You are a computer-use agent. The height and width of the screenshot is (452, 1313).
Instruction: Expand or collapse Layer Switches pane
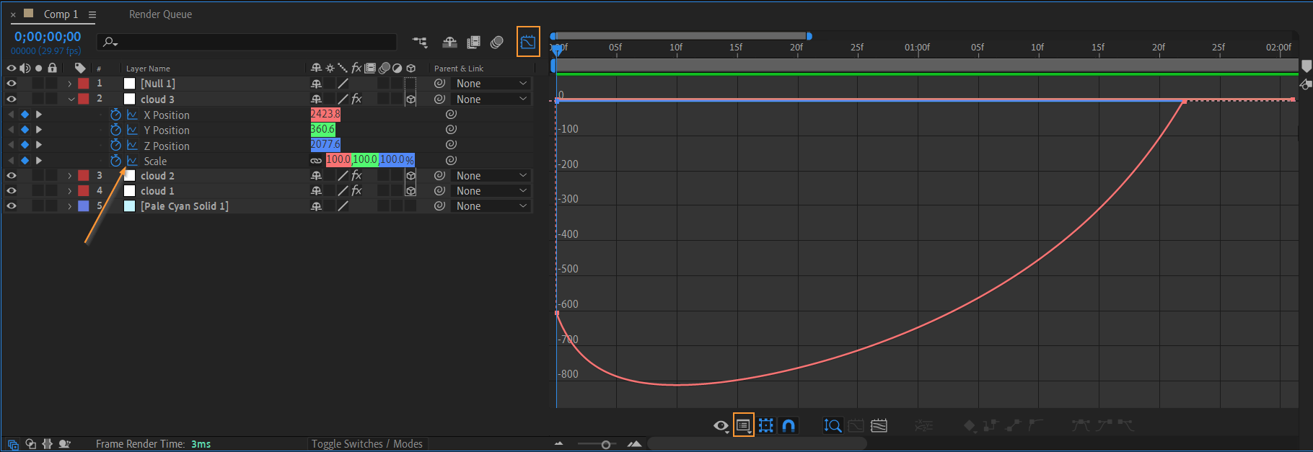pos(12,444)
